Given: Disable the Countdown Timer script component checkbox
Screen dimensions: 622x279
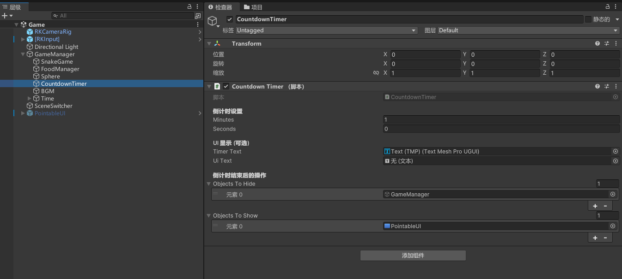Looking at the screenshot, I should pos(226,86).
